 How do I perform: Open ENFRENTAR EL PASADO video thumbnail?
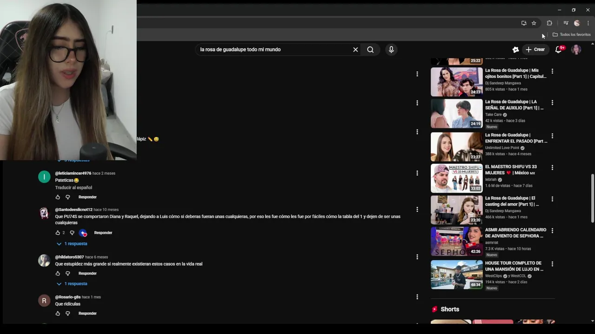coord(456,147)
